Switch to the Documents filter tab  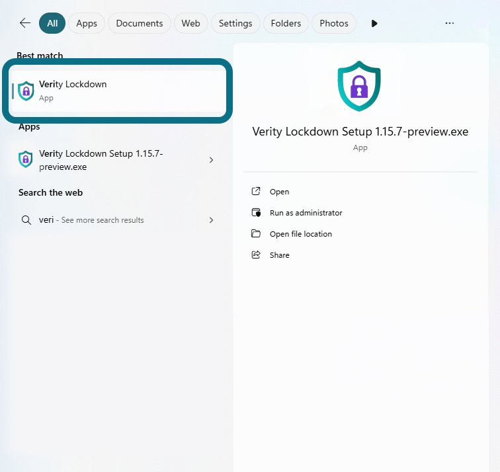[x=139, y=23]
